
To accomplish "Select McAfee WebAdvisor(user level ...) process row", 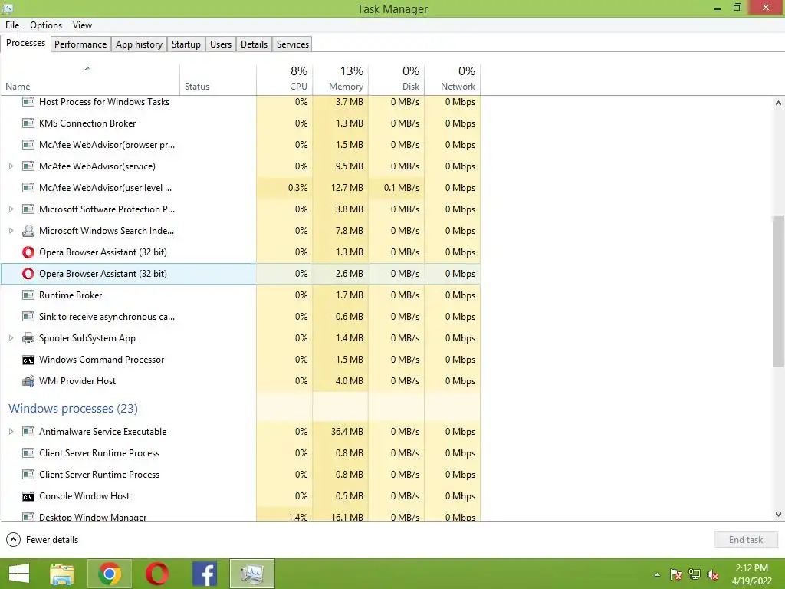I will [240, 188].
